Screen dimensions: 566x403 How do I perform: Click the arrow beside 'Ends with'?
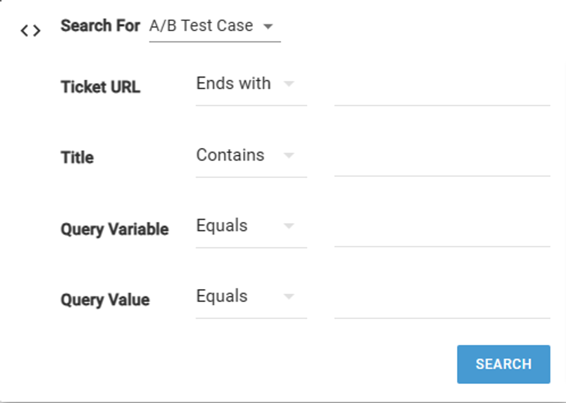[x=289, y=84]
